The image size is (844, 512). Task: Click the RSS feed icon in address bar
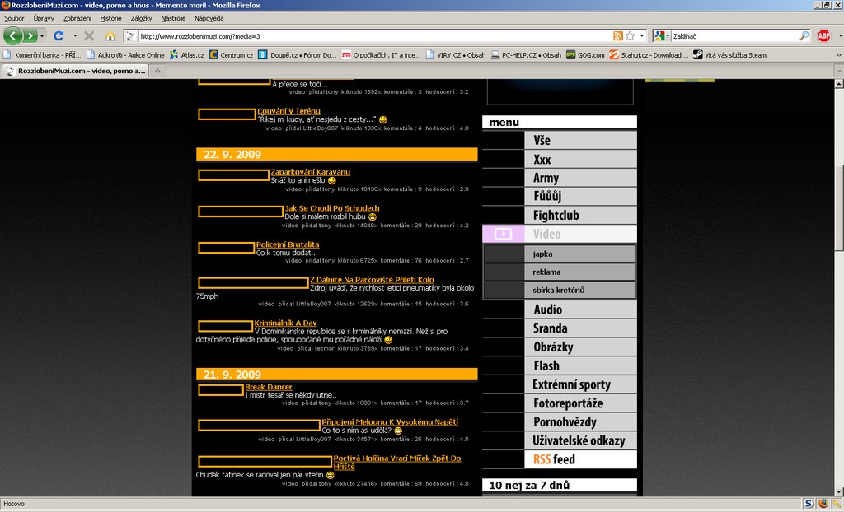[618, 36]
